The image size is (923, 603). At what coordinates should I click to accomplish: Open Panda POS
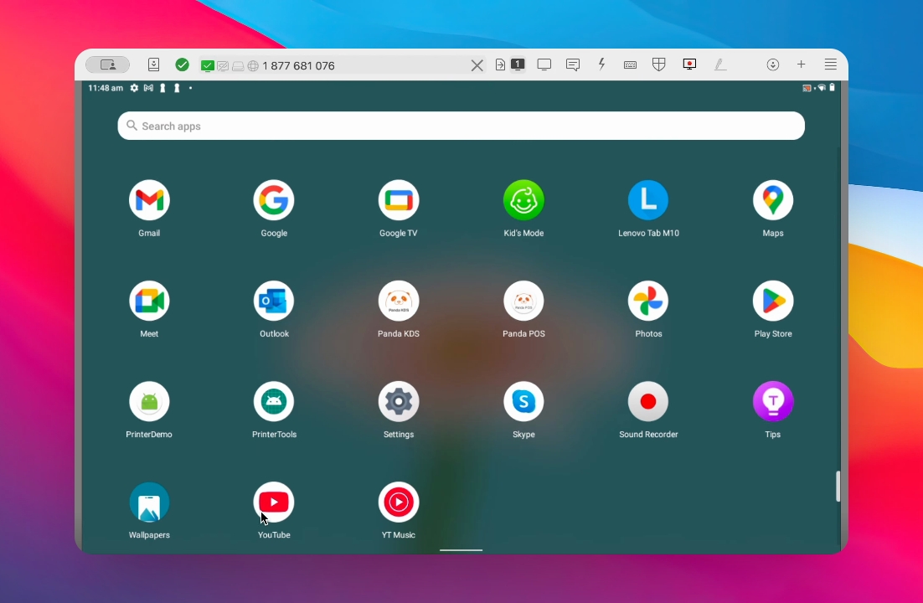coord(523,301)
